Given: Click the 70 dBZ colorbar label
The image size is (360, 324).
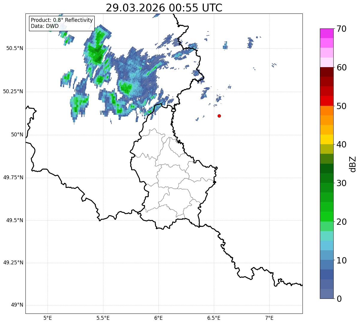Looking at the screenshot, I should [x=341, y=29].
